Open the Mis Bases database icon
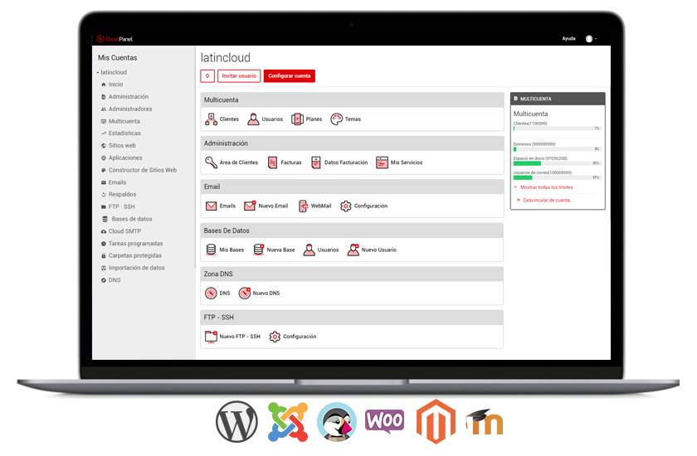The image size is (697, 456). (x=211, y=250)
